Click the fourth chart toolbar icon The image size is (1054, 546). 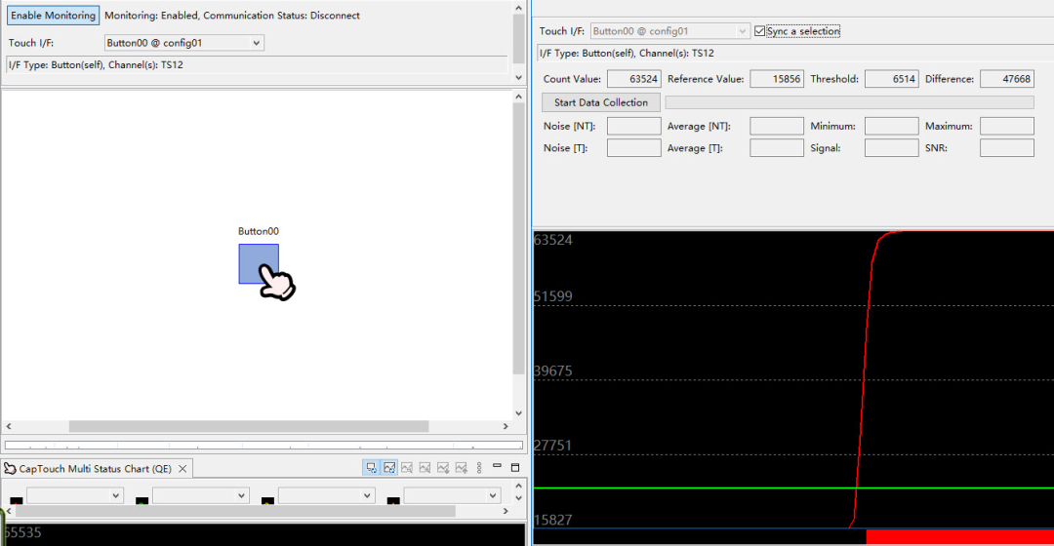pyautogui.click(x=425, y=468)
